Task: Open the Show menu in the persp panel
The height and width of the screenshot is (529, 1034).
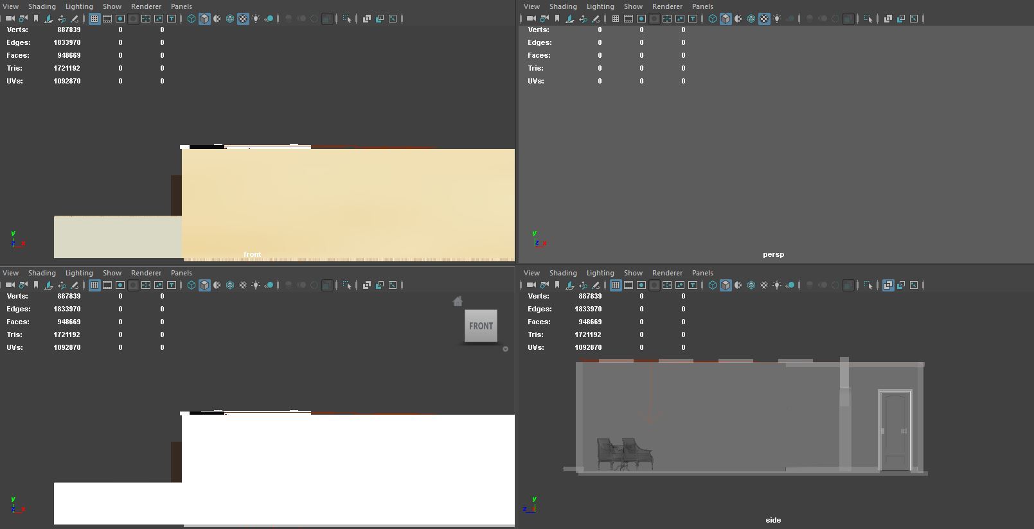Action: 633,6
